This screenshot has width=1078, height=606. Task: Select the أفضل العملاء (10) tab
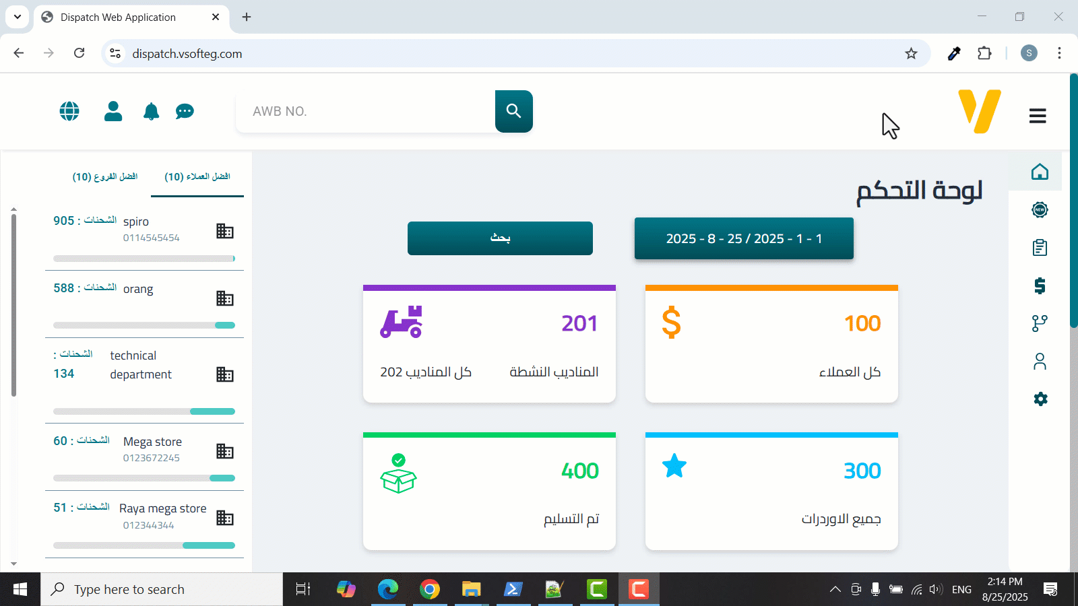197,176
